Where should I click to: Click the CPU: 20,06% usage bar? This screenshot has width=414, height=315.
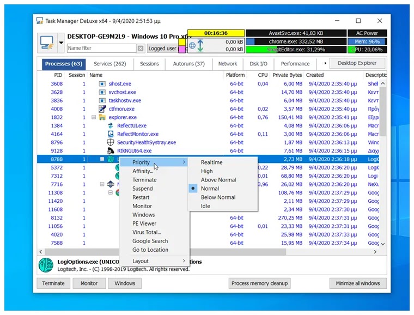367,50
